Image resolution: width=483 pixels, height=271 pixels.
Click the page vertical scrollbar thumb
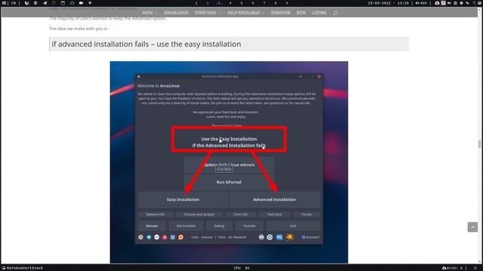click(479, 144)
